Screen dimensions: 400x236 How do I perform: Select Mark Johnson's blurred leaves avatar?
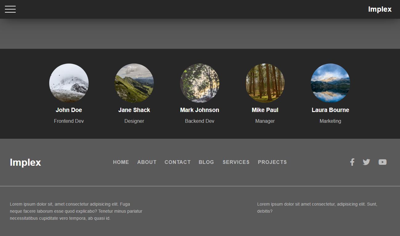click(200, 83)
